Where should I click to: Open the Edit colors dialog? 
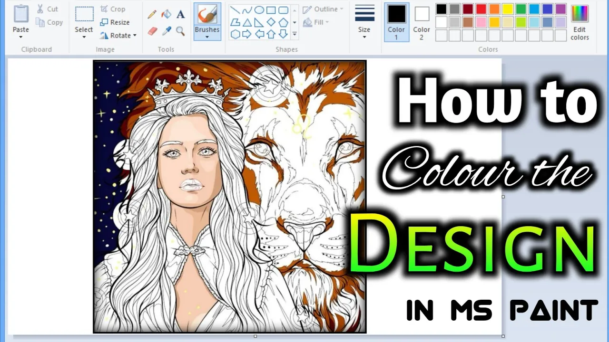[580, 22]
